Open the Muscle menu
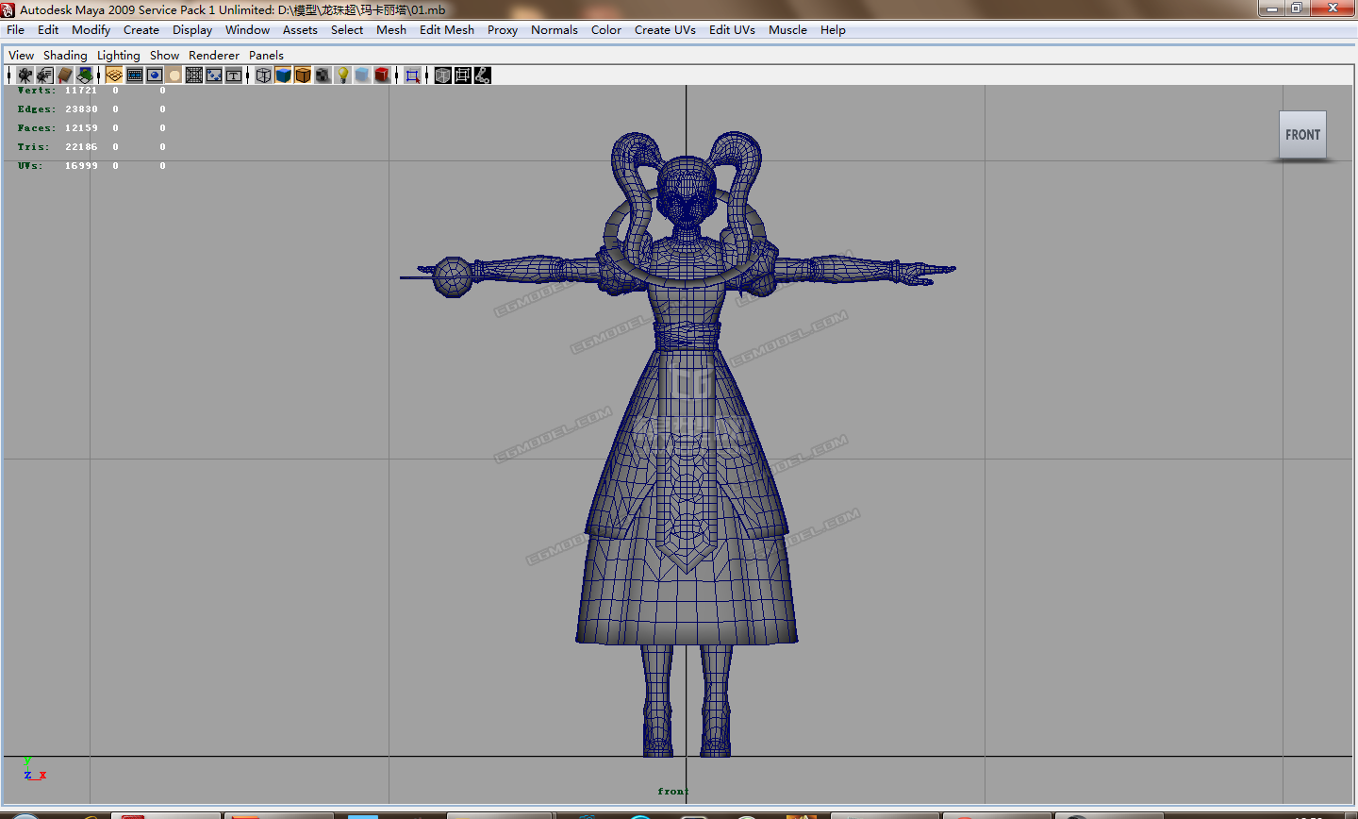1358x819 pixels. click(x=787, y=30)
